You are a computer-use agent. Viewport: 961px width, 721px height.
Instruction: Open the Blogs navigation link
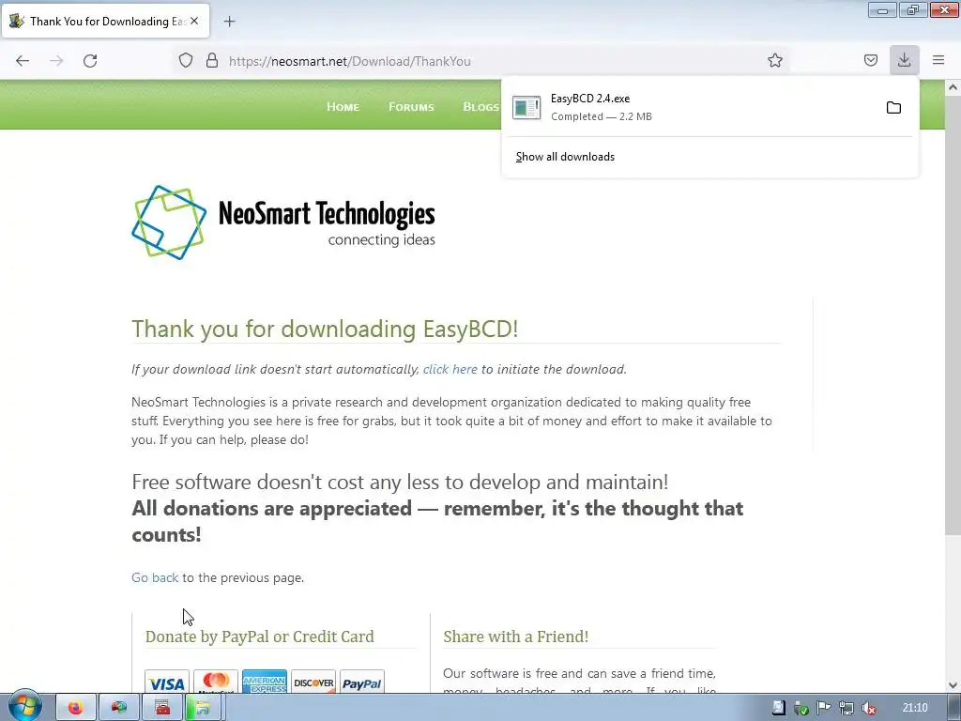click(x=481, y=107)
